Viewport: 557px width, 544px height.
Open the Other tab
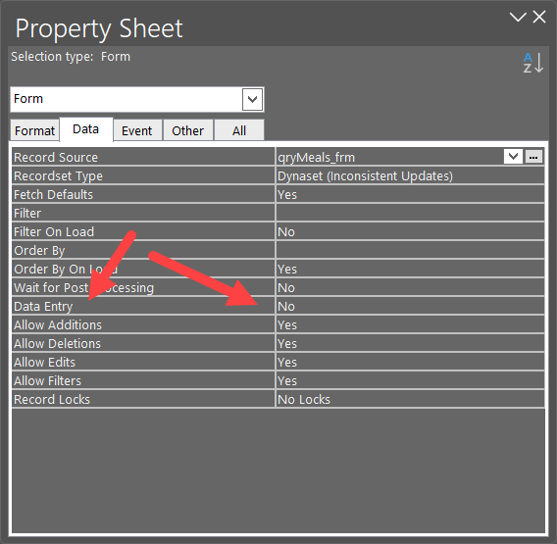[187, 130]
